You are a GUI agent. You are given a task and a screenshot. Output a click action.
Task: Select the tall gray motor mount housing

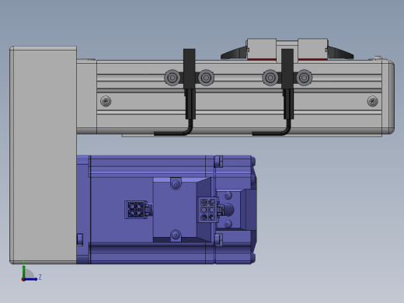tap(43, 155)
